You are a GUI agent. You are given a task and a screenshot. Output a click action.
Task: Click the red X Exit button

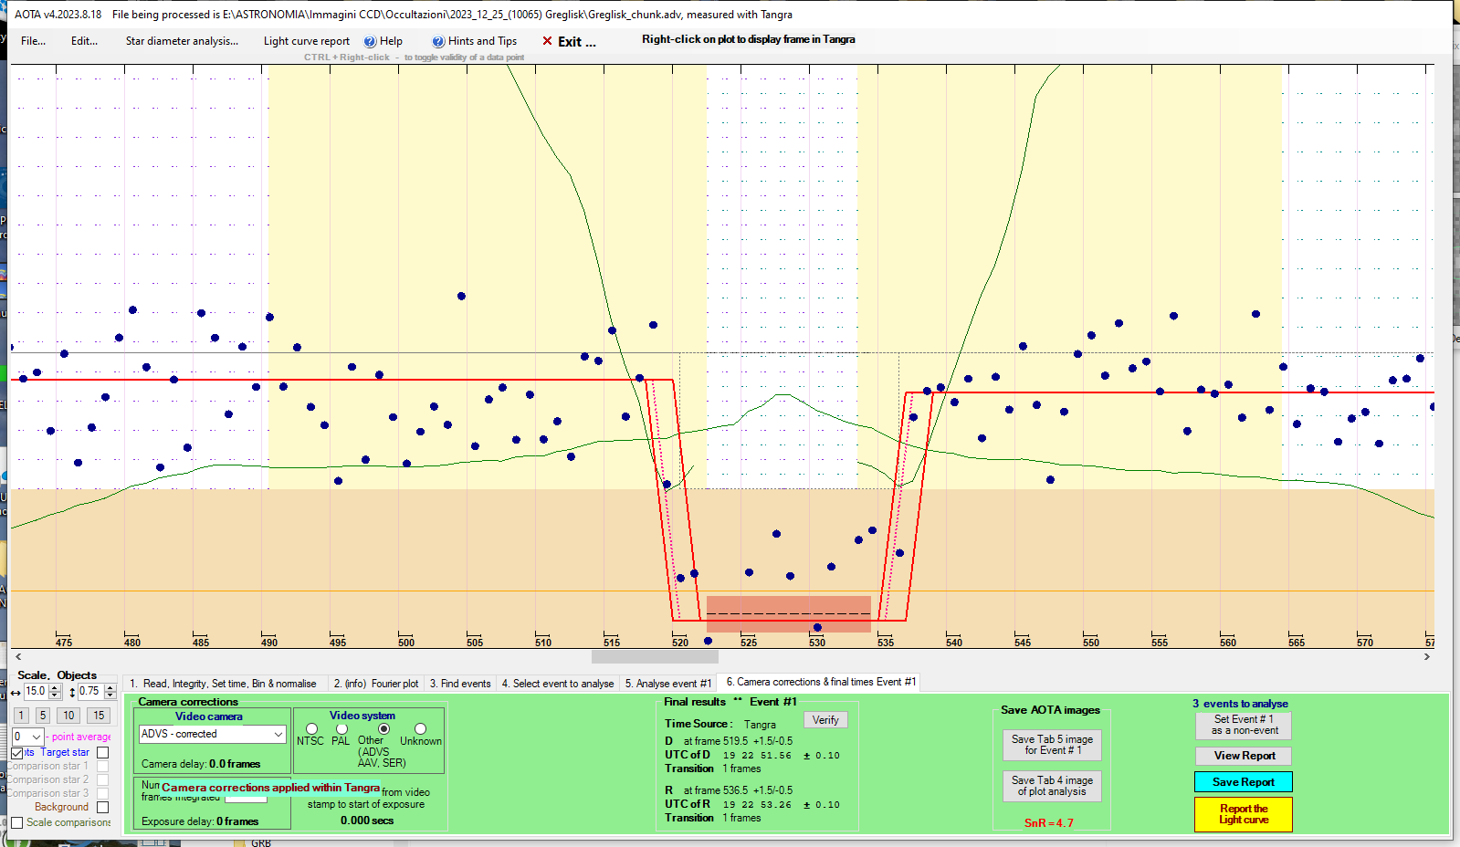569,41
